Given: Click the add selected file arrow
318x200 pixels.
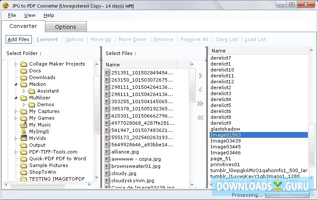Looking at the screenshot, I should click(200, 76).
